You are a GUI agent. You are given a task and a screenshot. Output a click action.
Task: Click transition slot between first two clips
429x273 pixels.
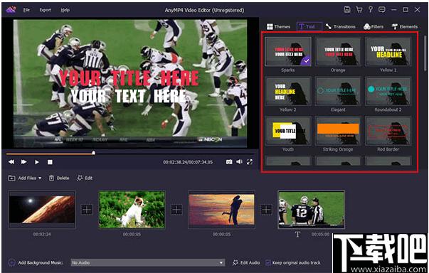coord(87,210)
